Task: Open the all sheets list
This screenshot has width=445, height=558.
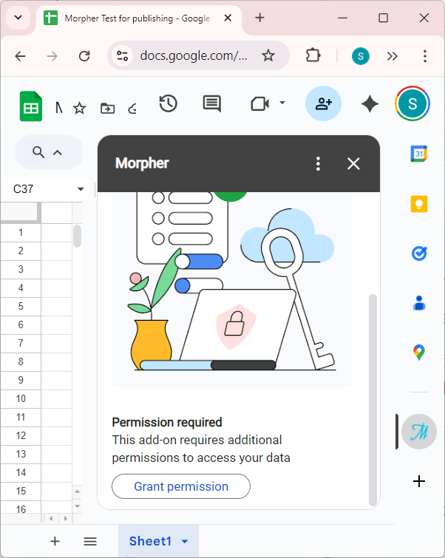Action: click(x=90, y=541)
